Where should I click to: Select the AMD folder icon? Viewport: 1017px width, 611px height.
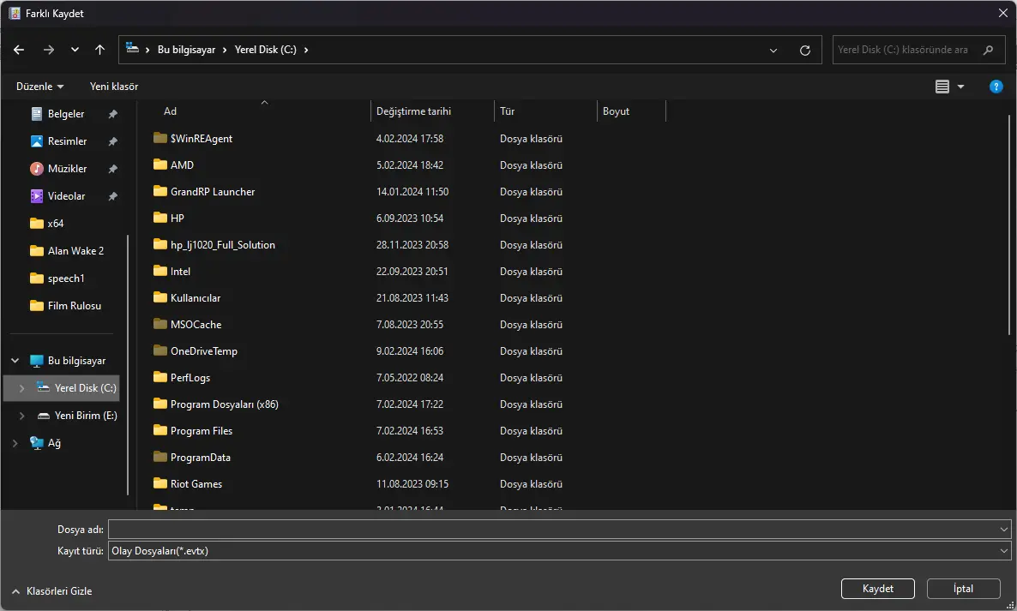[x=160, y=165]
